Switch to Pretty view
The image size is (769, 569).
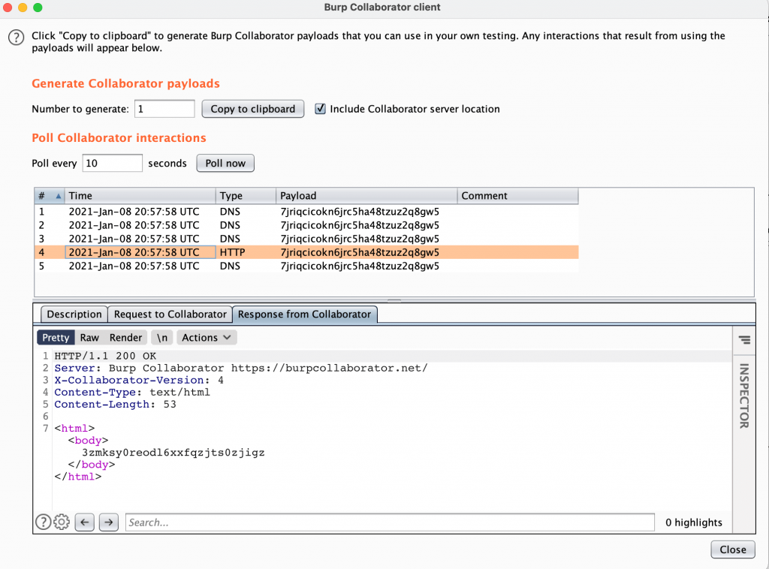pos(56,338)
